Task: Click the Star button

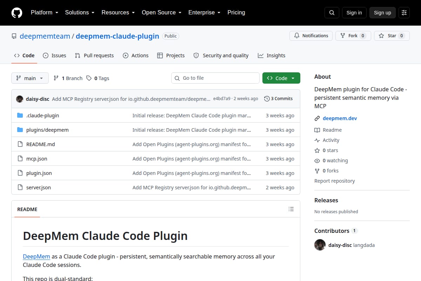Action: click(x=392, y=36)
